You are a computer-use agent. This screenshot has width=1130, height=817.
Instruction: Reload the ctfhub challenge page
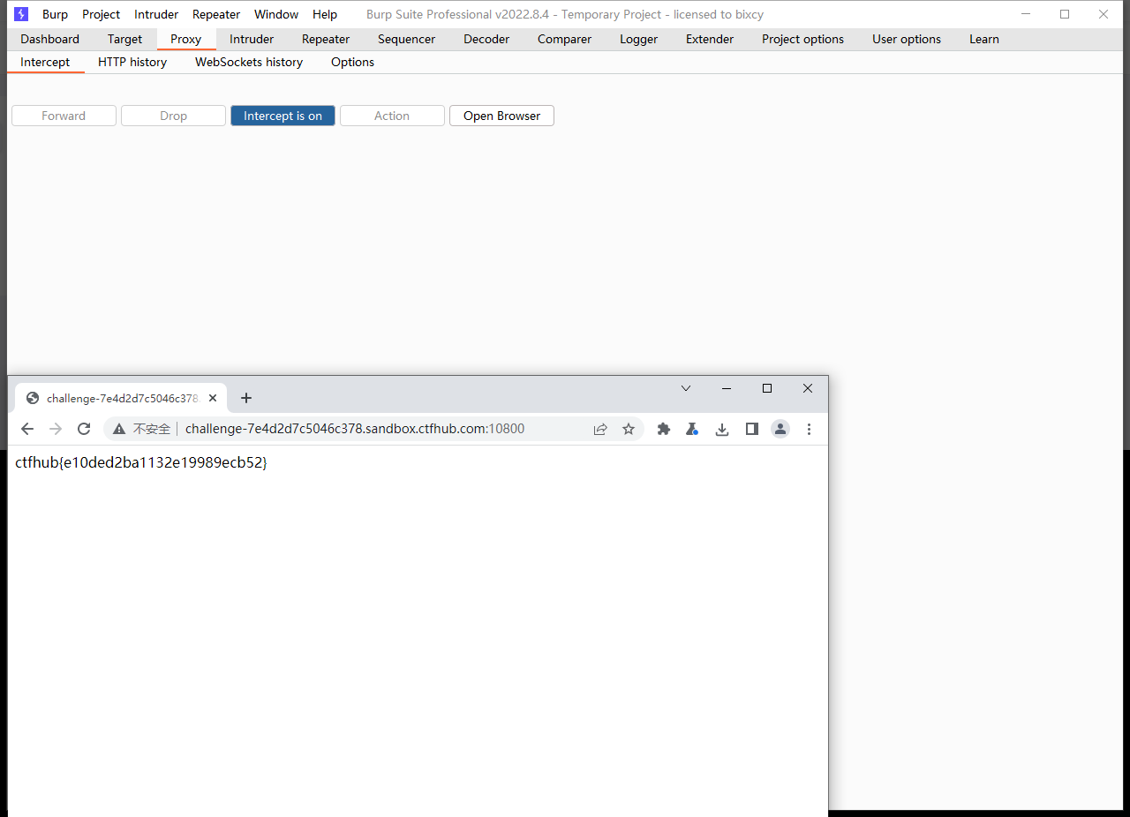(x=84, y=429)
